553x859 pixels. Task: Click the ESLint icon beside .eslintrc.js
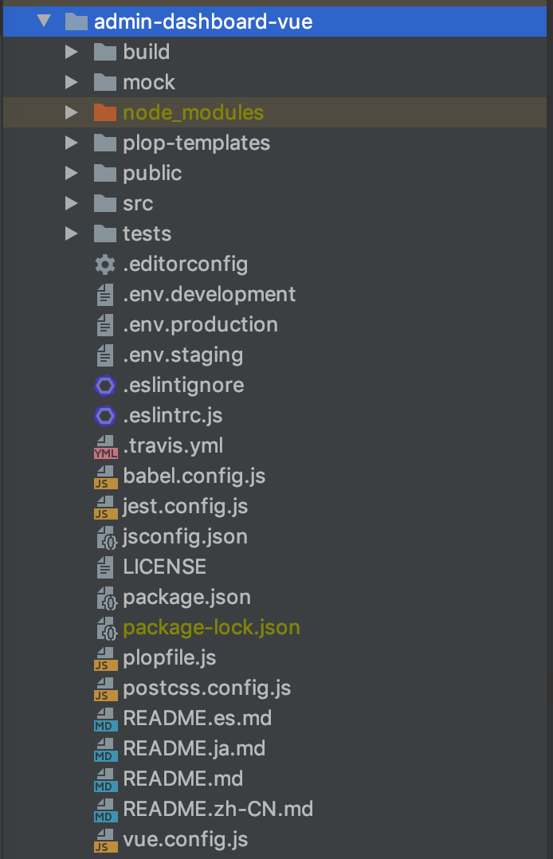[105, 416]
